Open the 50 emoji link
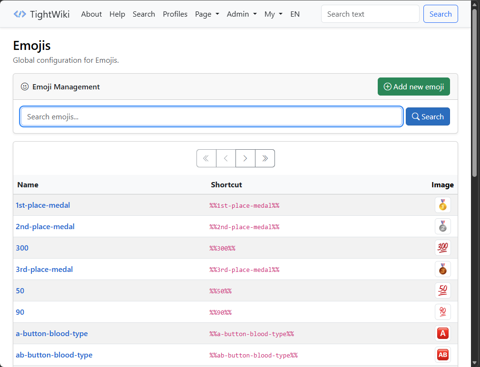The image size is (480, 367). click(x=20, y=291)
